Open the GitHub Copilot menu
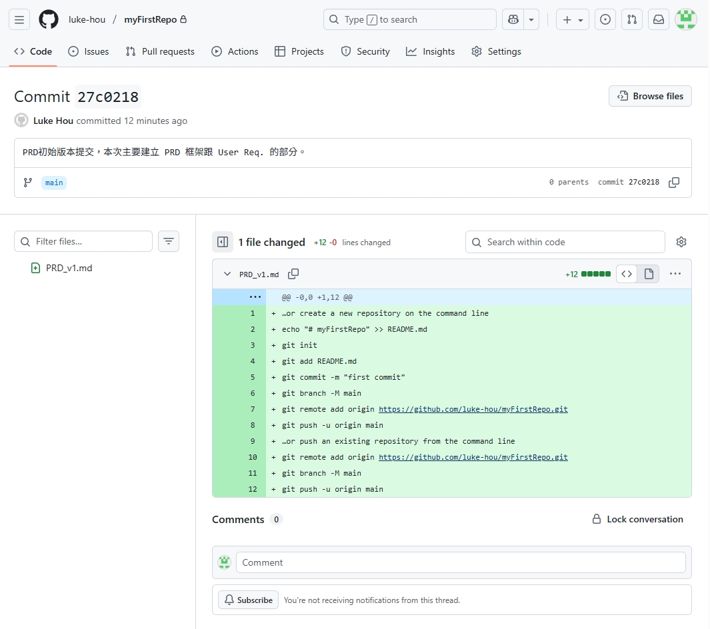710x629 pixels. [531, 19]
